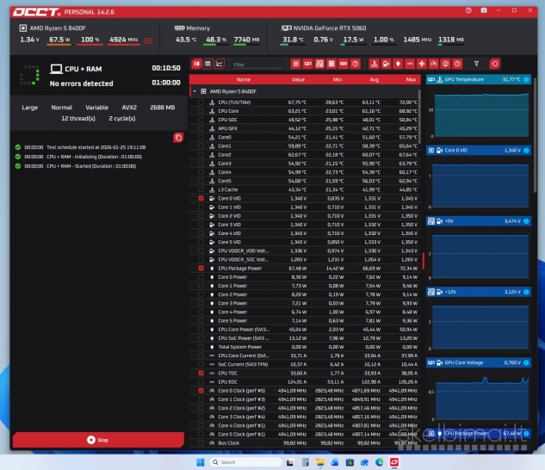Switch to graph view mode icon
The width and height of the screenshot is (545, 470).
[x=219, y=64]
